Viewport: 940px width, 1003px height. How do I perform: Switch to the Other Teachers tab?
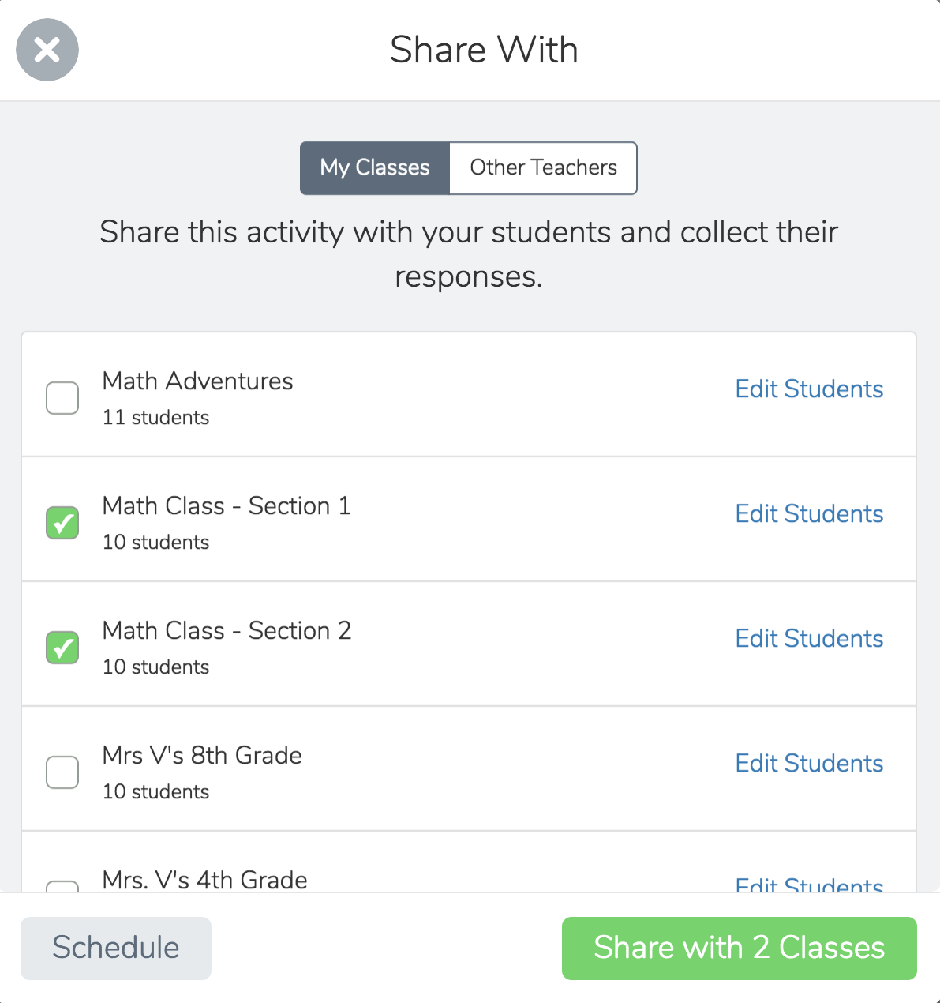coord(543,167)
